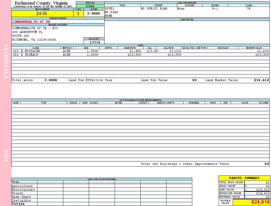The height and width of the screenshot is (206, 271).
Task: Click the Forest row label
Action: (18, 193)
